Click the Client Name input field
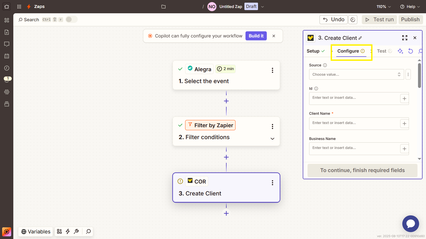The height and width of the screenshot is (239, 426). point(354,124)
